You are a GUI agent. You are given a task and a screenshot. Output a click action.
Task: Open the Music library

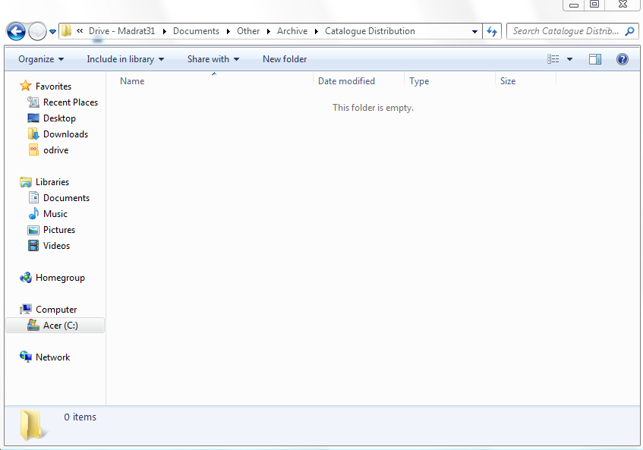coord(55,214)
